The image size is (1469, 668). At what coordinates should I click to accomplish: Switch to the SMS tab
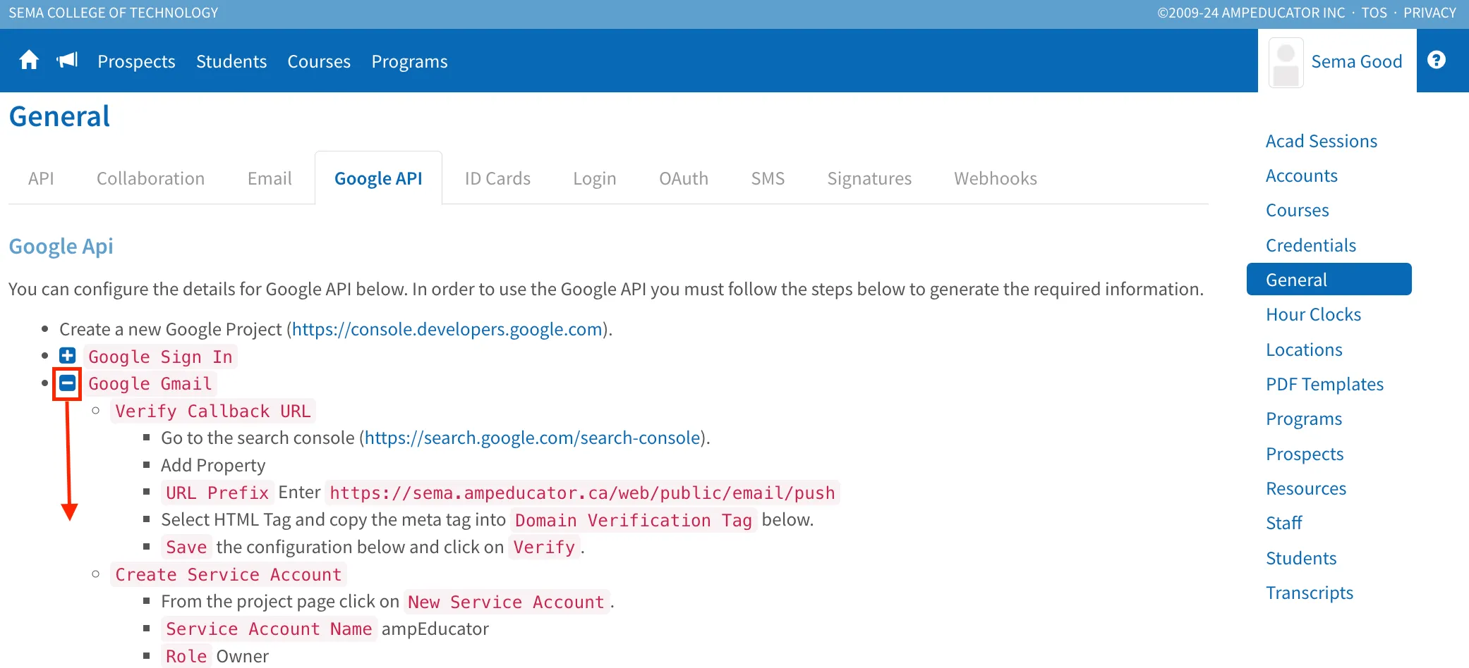tap(768, 178)
